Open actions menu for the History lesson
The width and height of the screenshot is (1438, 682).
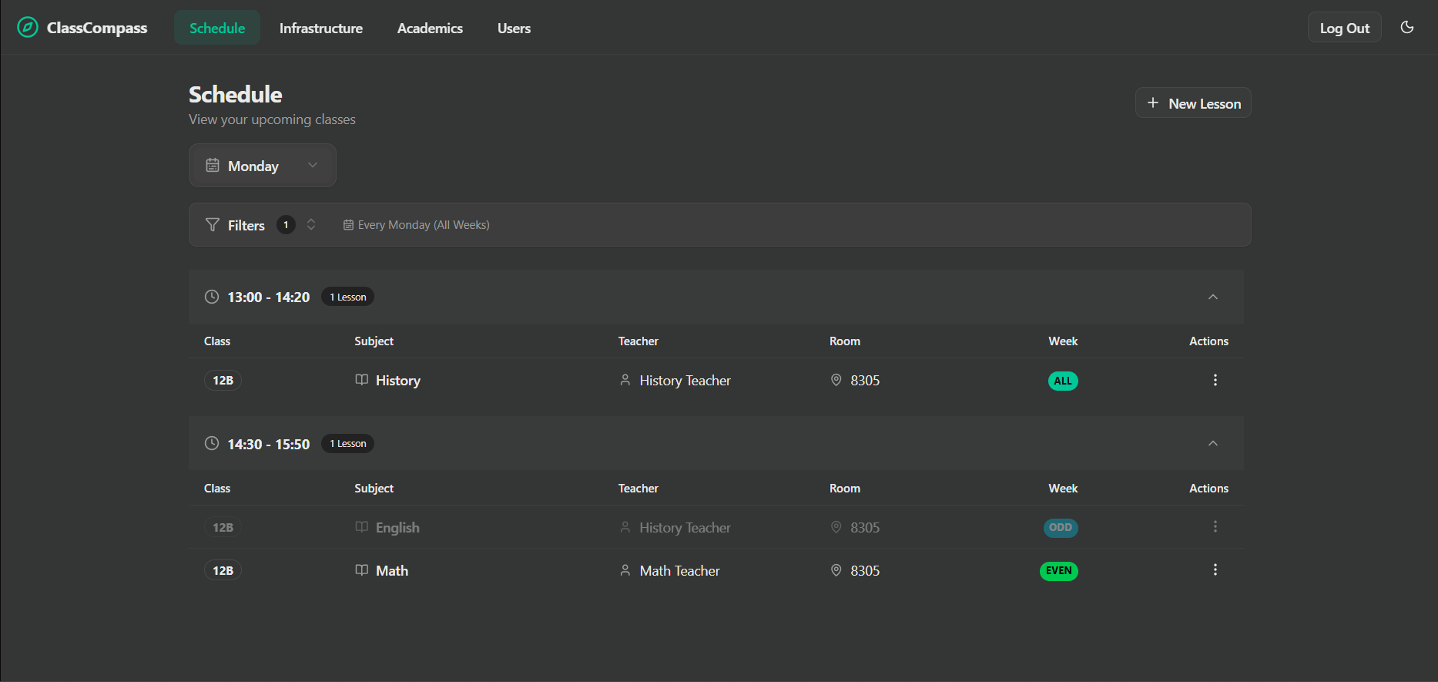click(x=1215, y=380)
